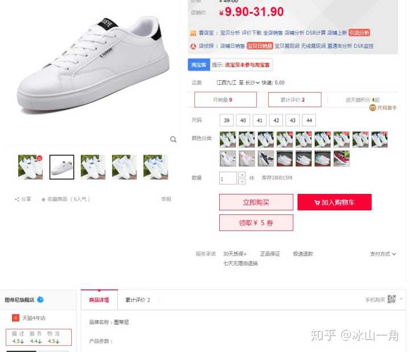Screen dimensions: 410x352
Task: Select shoe size 44
Action: (x=309, y=121)
